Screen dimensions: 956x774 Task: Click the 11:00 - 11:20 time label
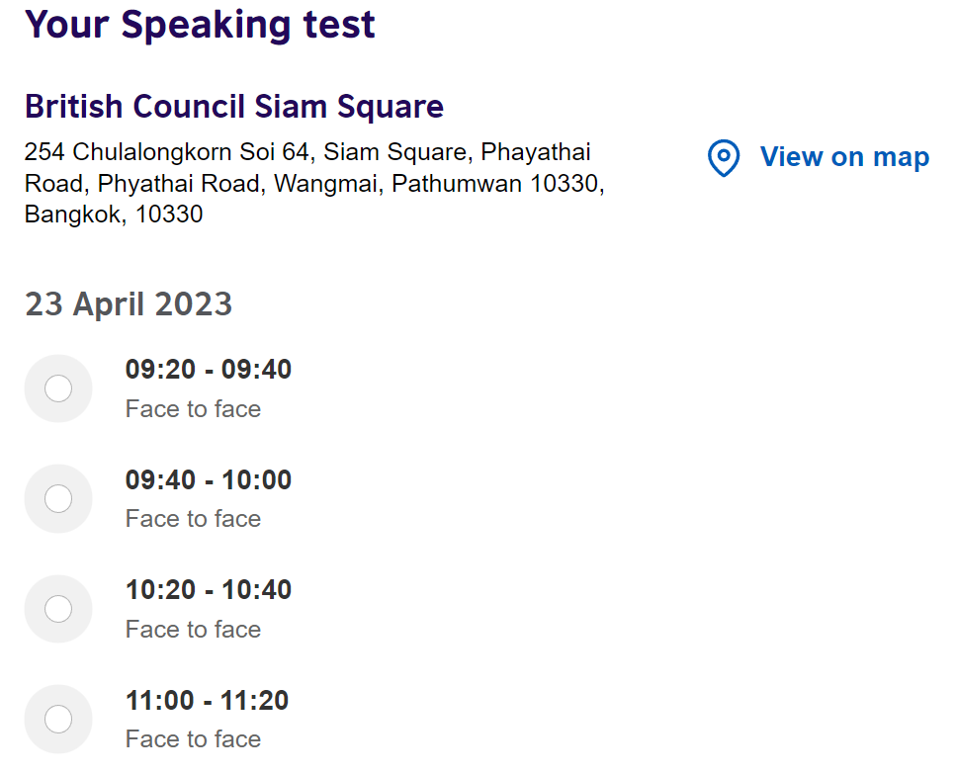click(208, 700)
